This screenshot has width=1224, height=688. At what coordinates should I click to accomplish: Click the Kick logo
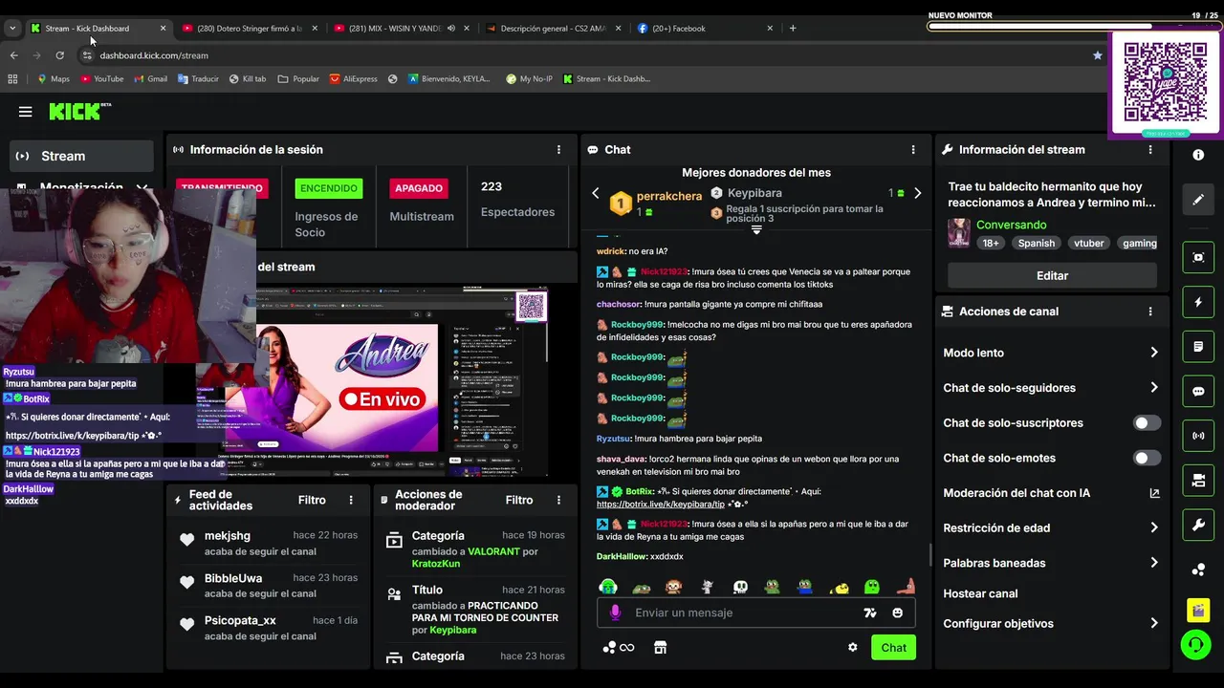80,112
